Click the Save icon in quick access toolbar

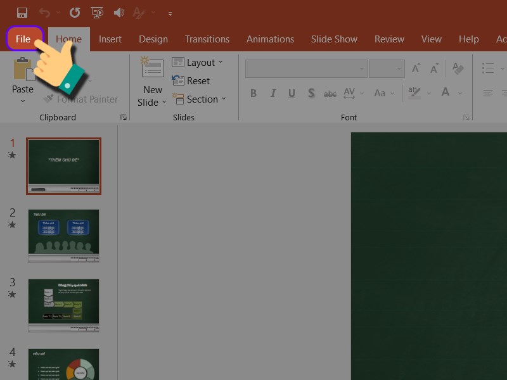[x=22, y=13]
